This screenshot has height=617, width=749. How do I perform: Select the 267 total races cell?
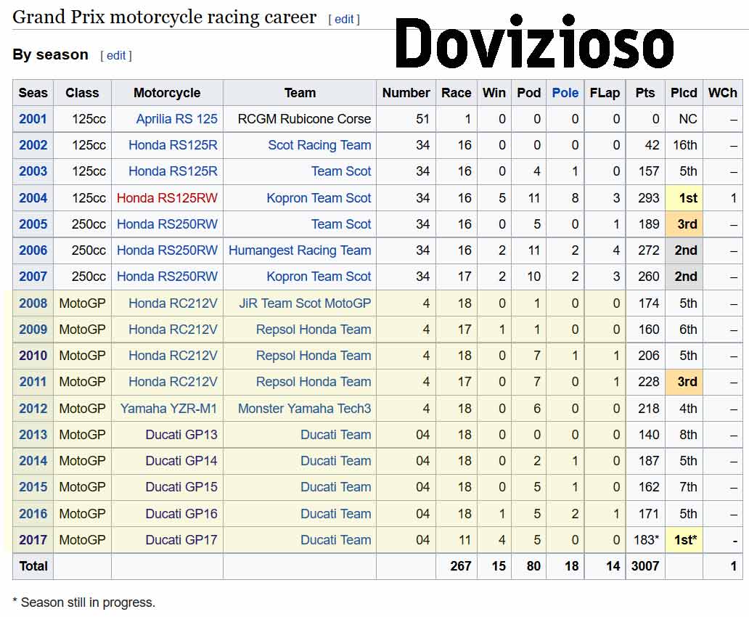coord(457,566)
